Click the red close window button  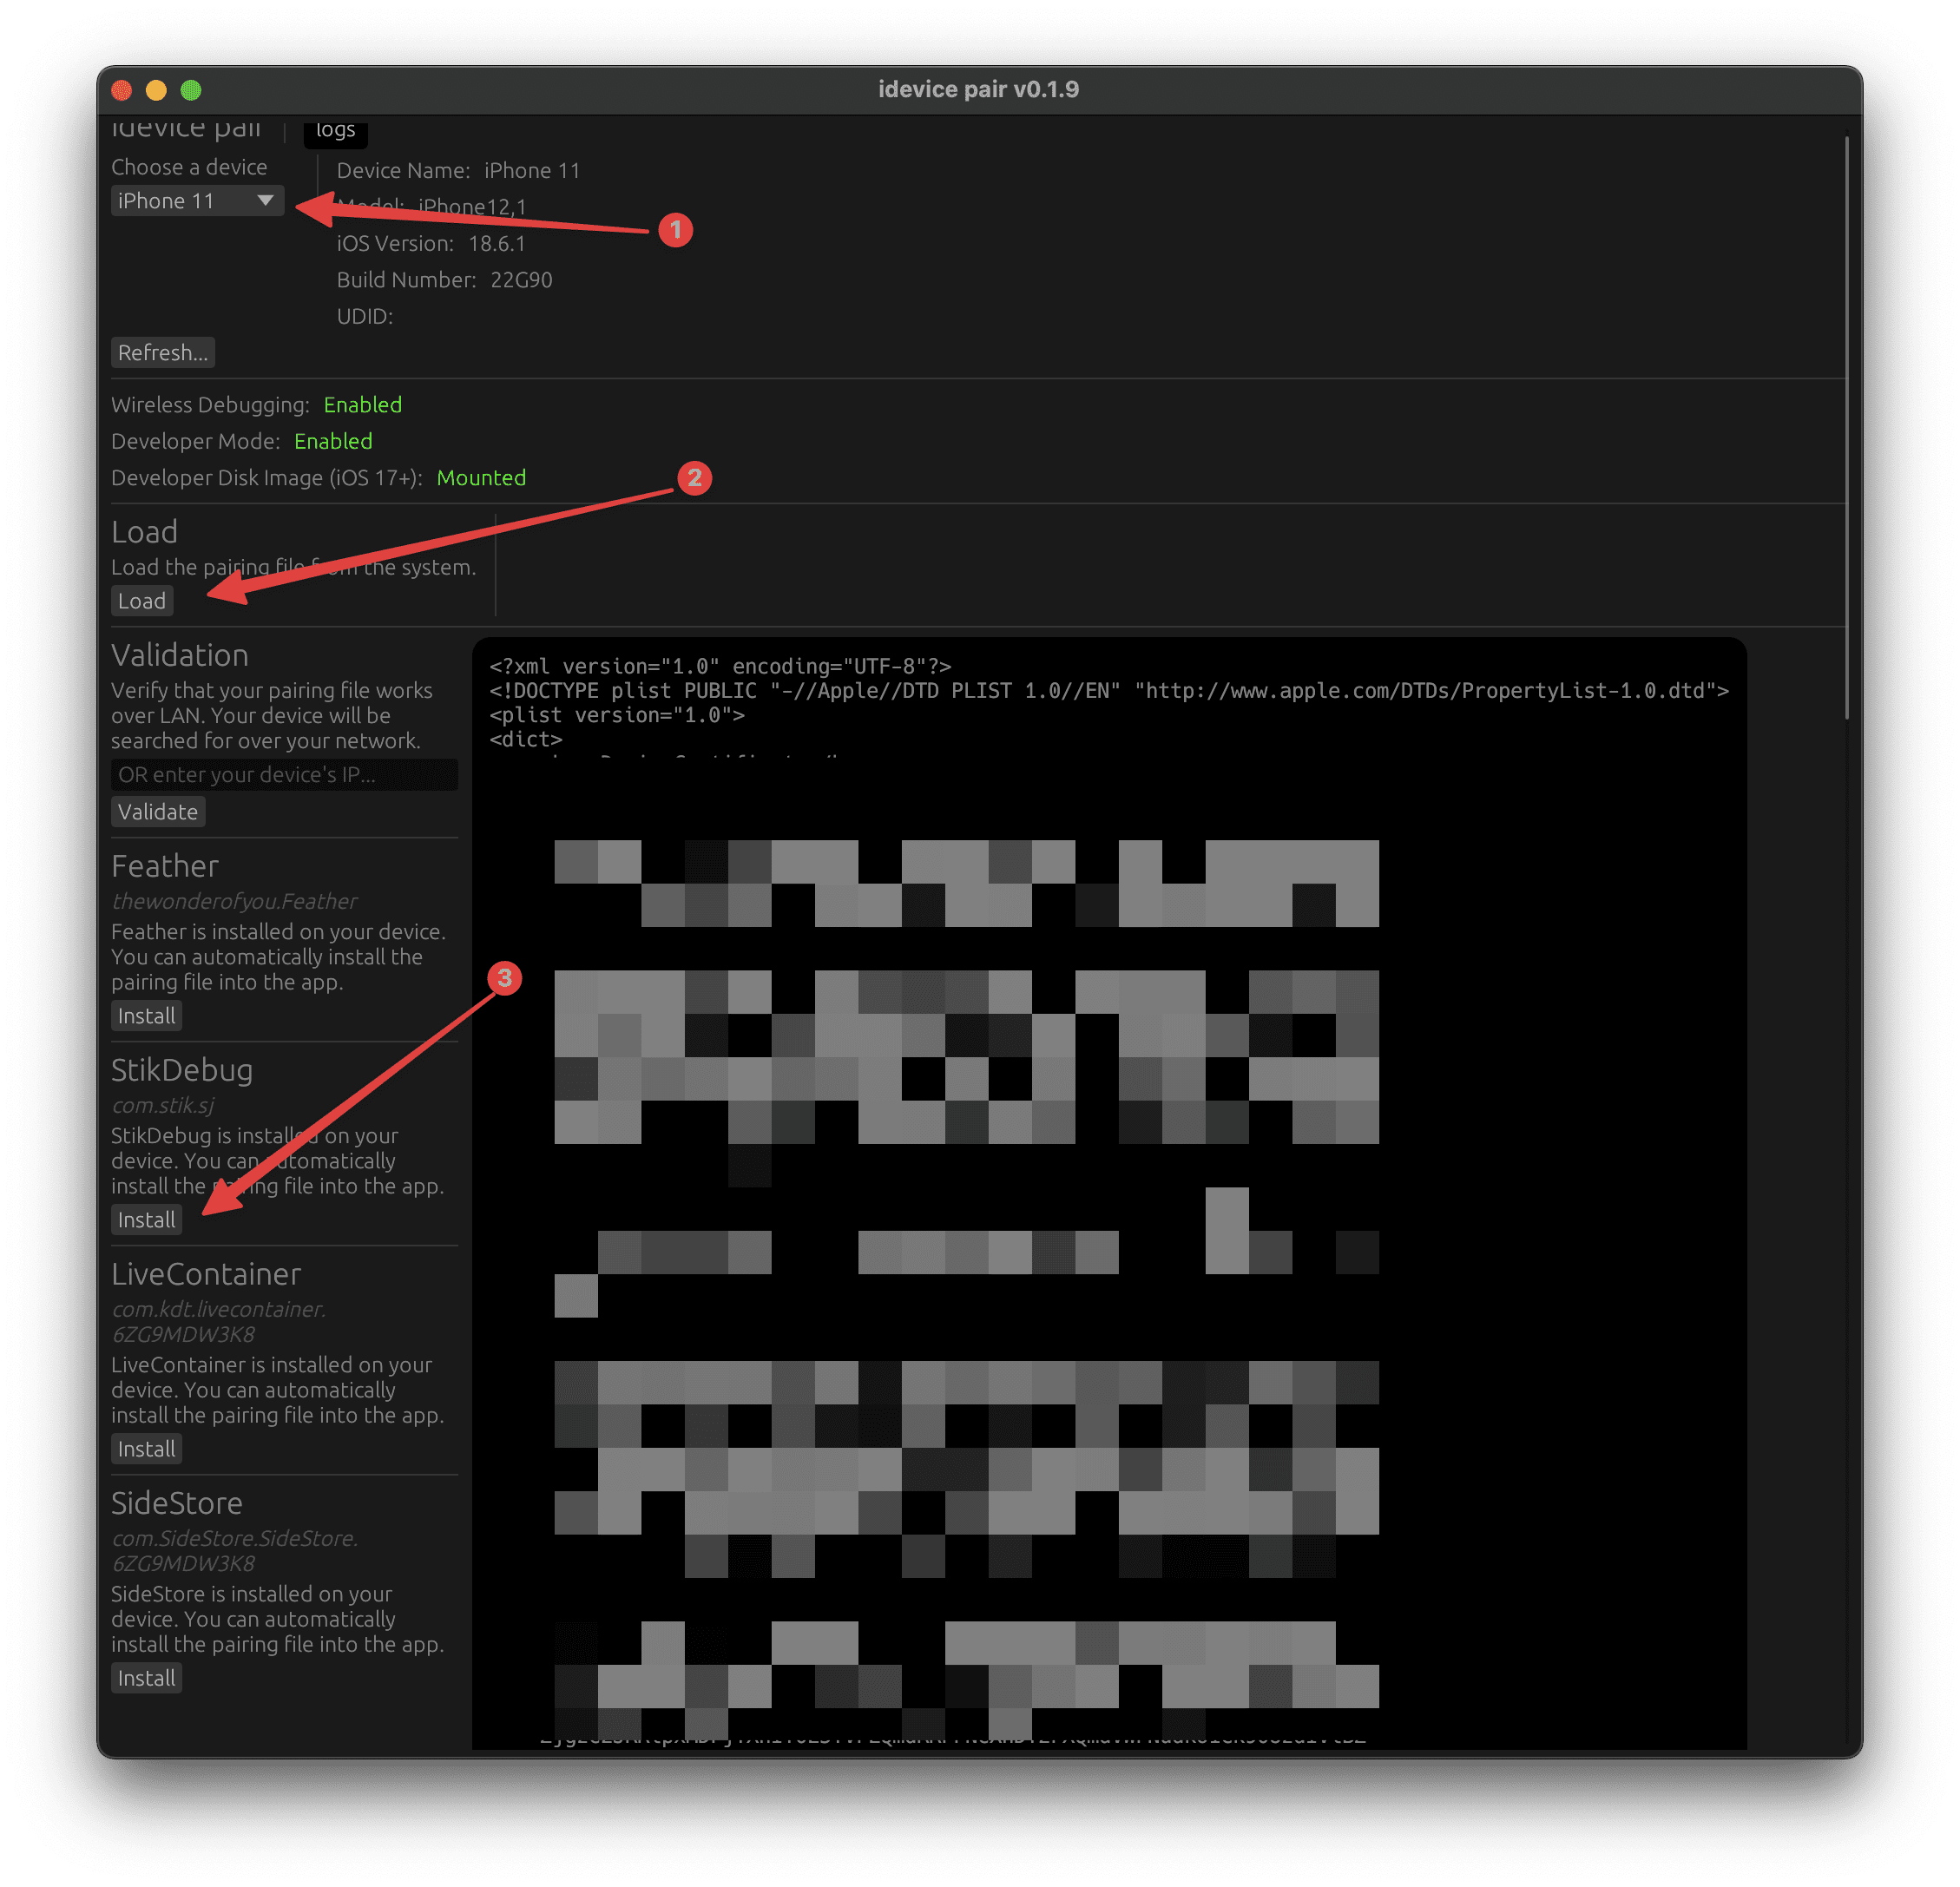[122, 90]
